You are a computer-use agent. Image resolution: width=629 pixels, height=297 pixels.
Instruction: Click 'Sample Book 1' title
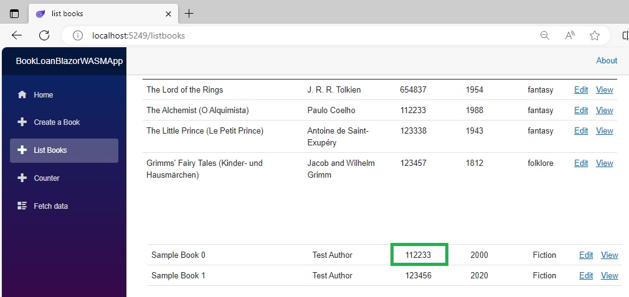pos(178,275)
